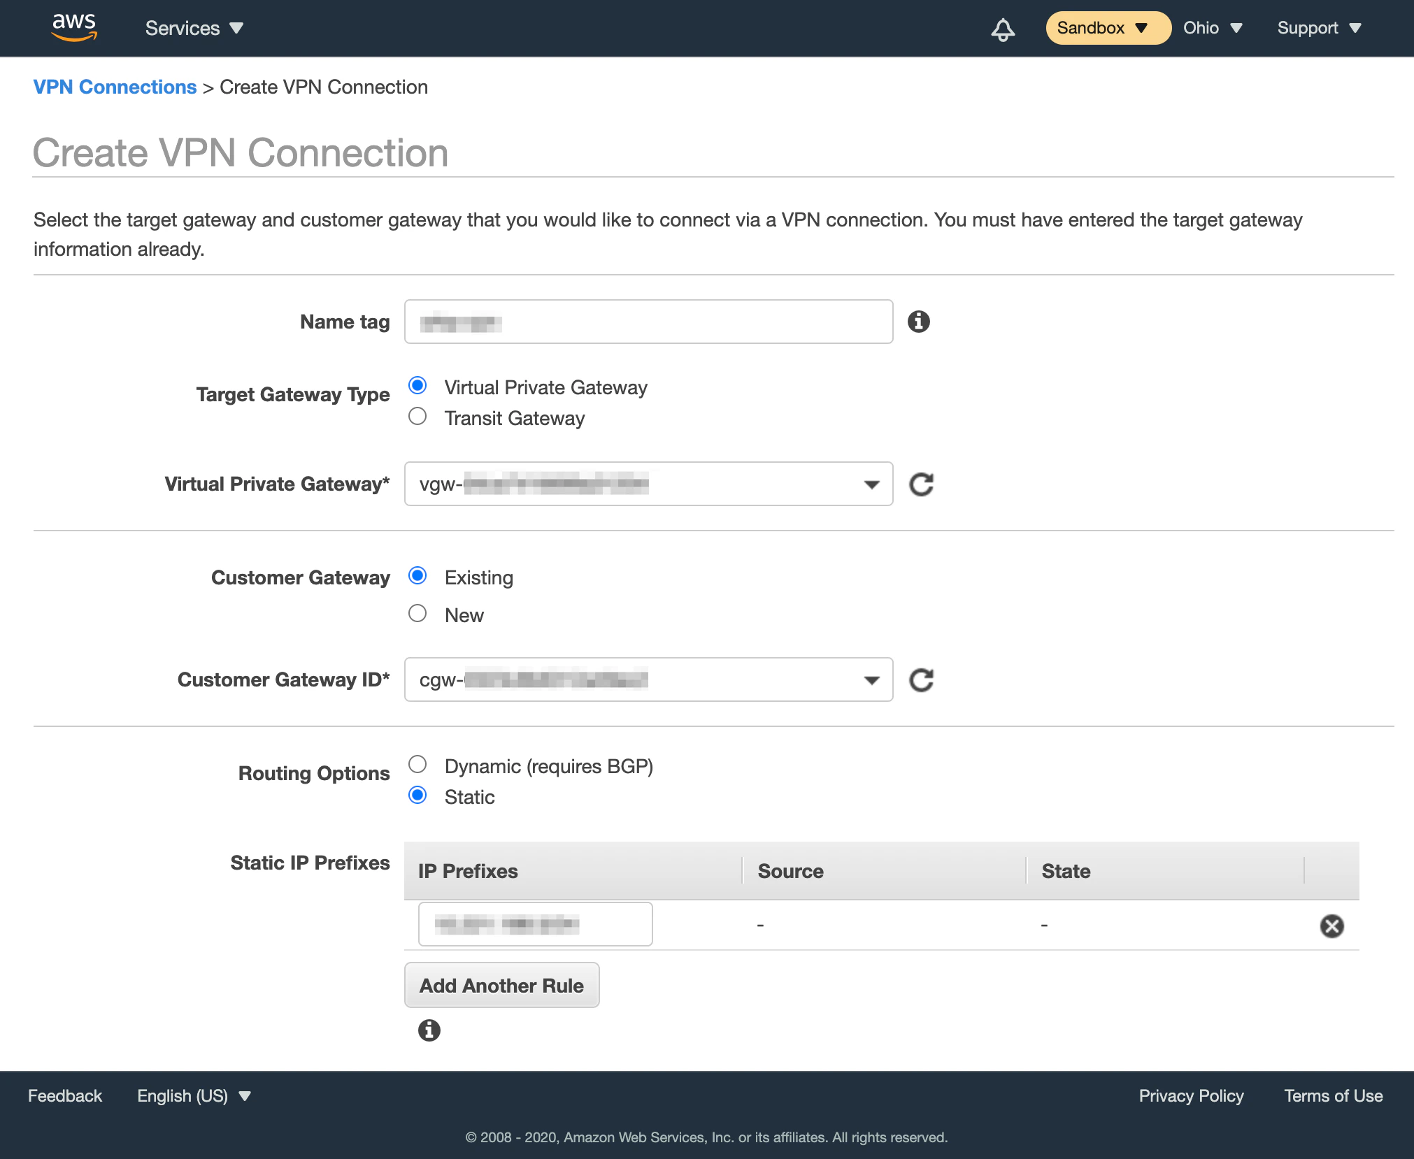Refresh the Customer Gateway ID list
1414x1159 pixels.
pos(922,679)
